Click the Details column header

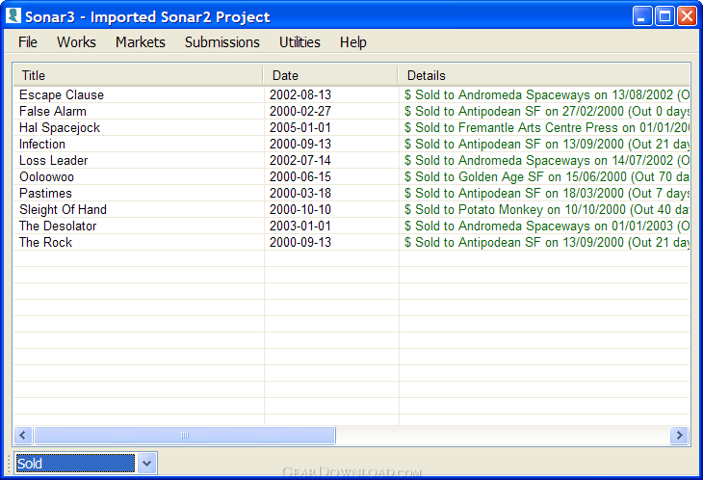(544, 75)
